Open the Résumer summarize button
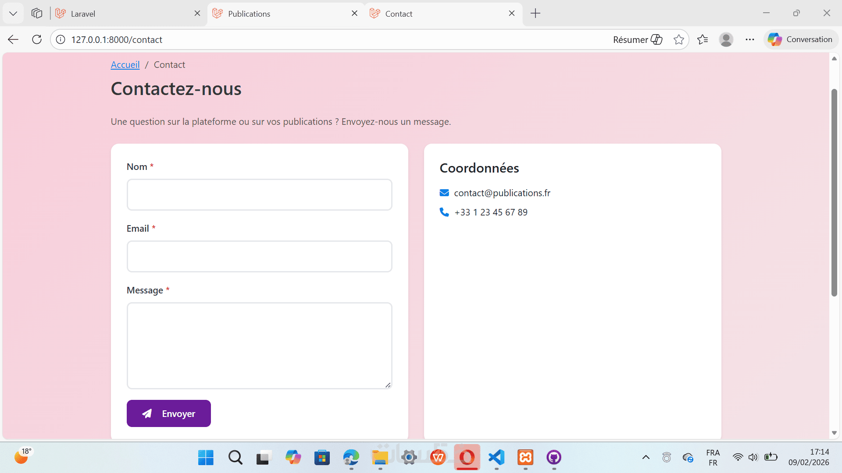842x473 pixels. point(637,39)
